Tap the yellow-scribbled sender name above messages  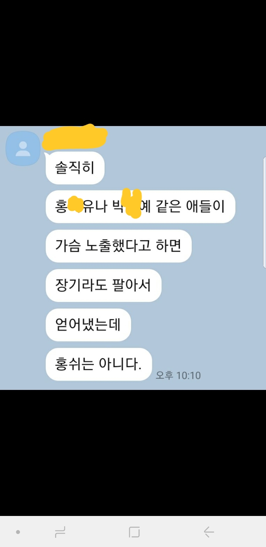tap(75, 137)
